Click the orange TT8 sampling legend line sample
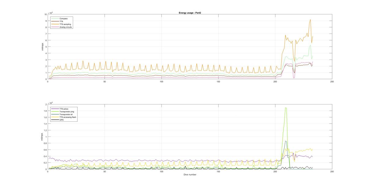367x190 pixels. 55,24
